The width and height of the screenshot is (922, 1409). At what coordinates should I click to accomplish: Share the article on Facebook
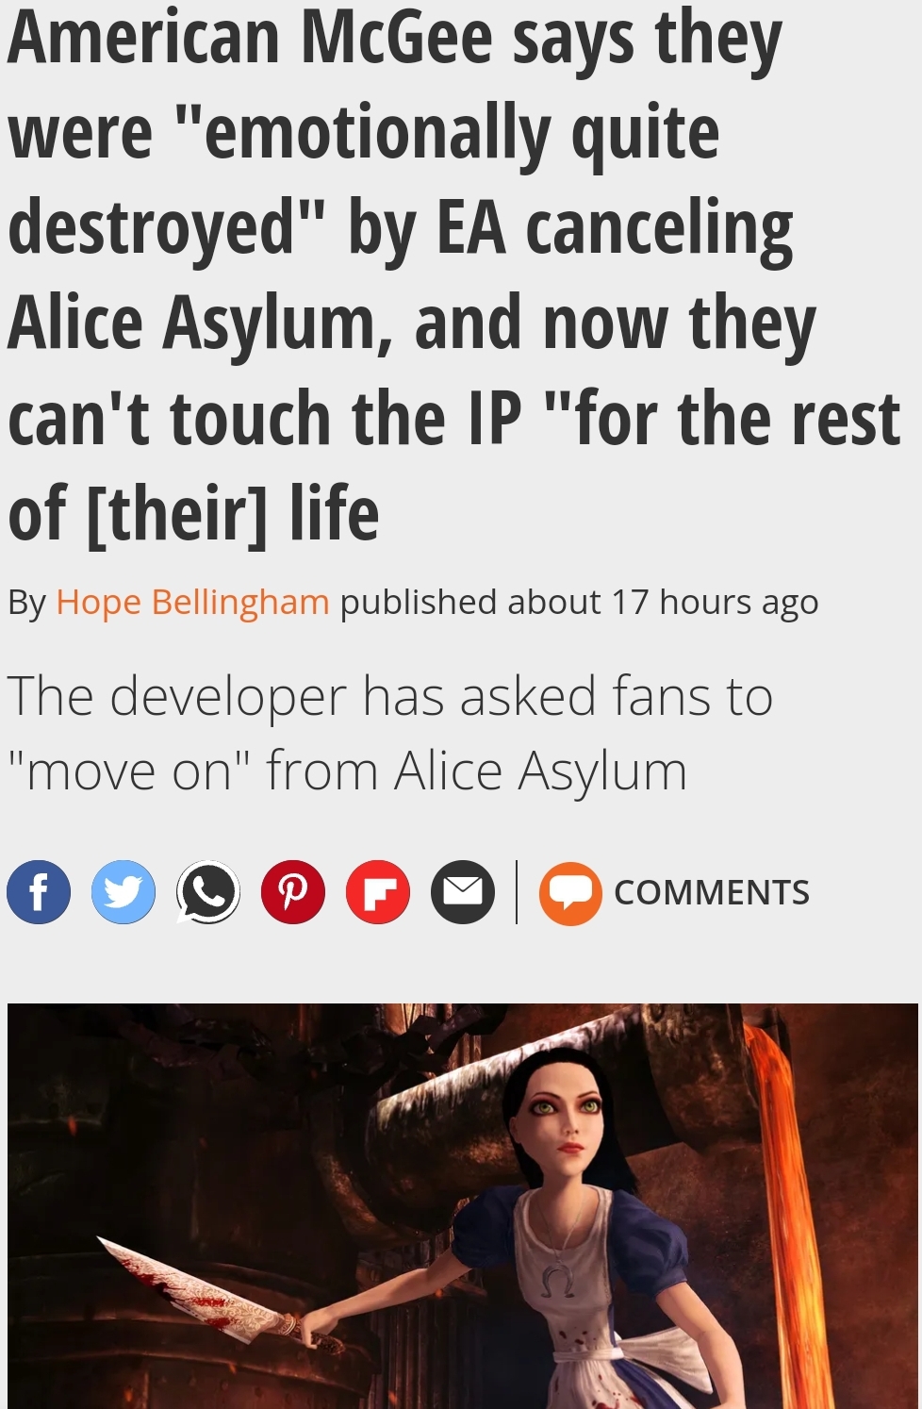click(x=39, y=892)
